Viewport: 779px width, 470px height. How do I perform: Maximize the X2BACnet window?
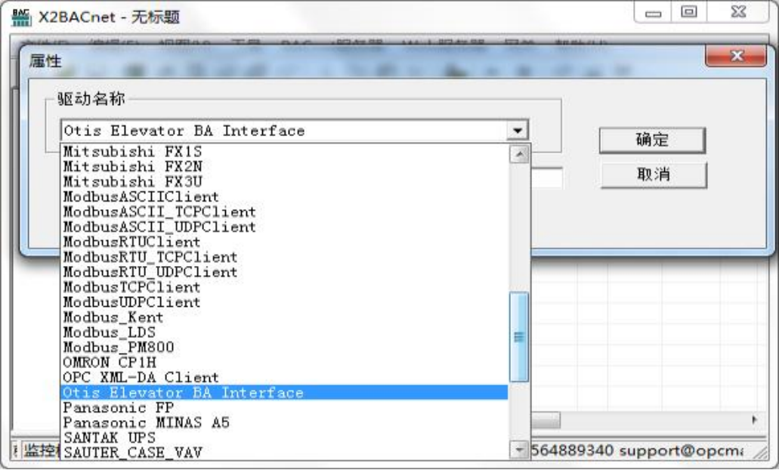(x=689, y=12)
